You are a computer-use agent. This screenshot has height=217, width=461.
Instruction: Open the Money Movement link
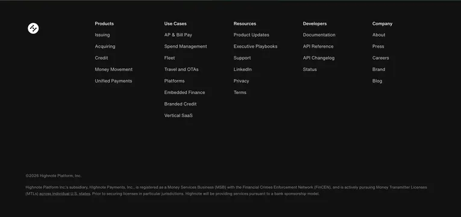click(x=114, y=69)
